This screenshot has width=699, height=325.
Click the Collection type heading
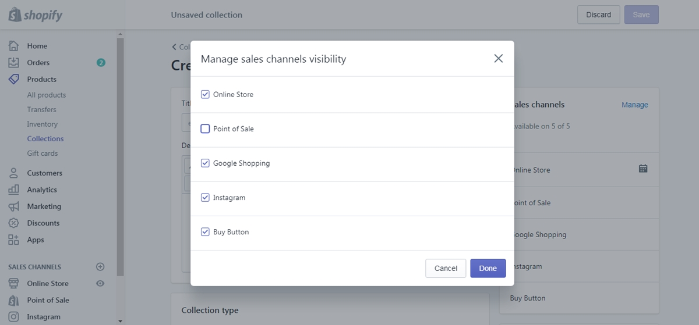tap(210, 310)
